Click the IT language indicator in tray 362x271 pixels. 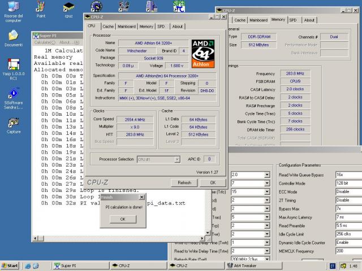[332, 266]
